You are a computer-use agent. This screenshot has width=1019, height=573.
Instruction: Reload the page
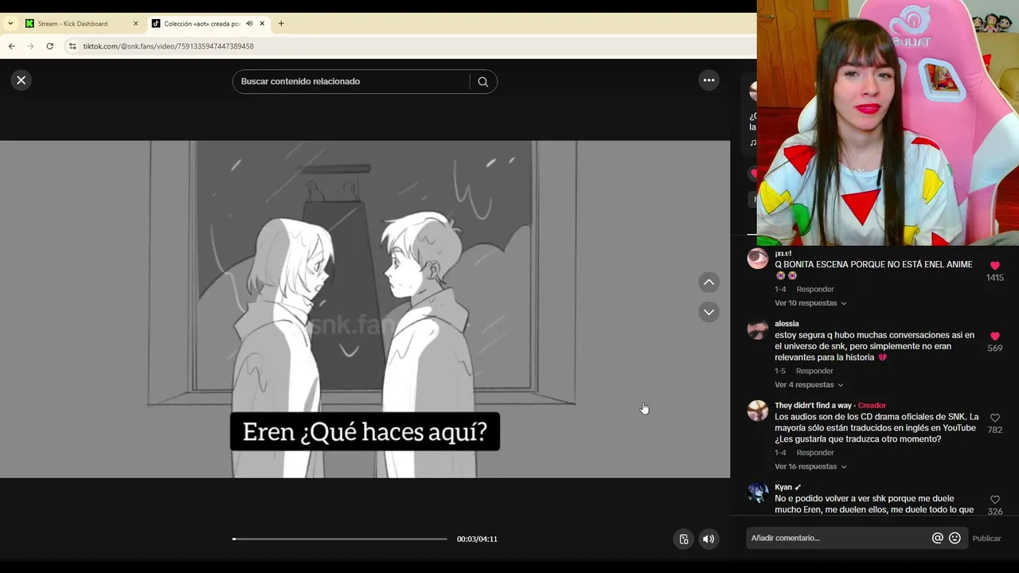pyautogui.click(x=49, y=46)
